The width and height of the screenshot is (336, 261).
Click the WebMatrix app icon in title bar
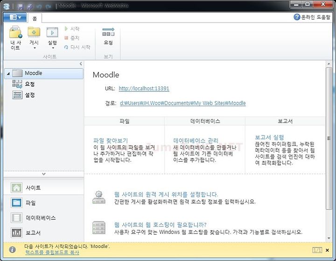[x=7, y=6]
